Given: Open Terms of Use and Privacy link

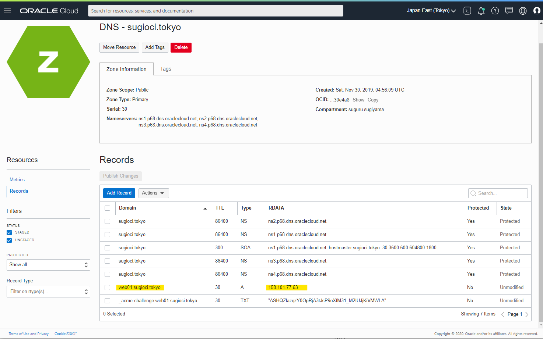Looking at the screenshot, I should point(29,334).
